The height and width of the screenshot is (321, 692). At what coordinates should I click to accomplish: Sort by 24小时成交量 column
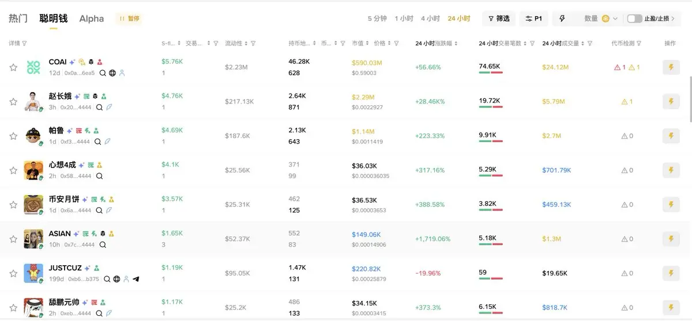(x=584, y=44)
